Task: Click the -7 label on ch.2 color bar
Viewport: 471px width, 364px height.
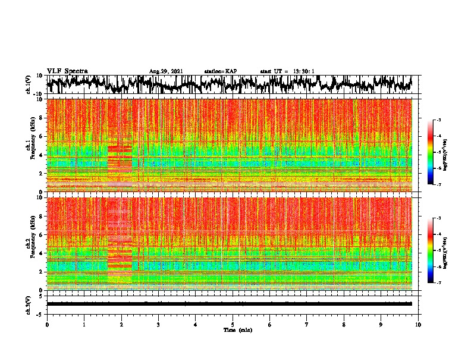Action: pos(439,283)
